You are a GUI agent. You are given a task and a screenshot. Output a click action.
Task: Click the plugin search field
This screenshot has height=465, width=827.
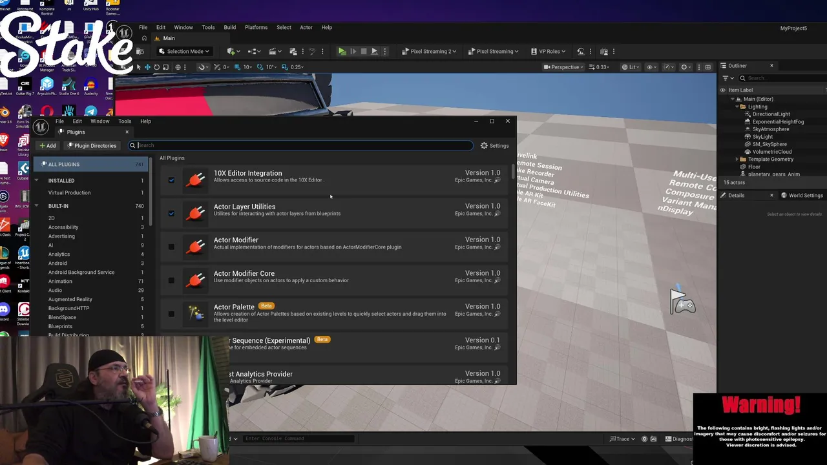pos(301,146)
